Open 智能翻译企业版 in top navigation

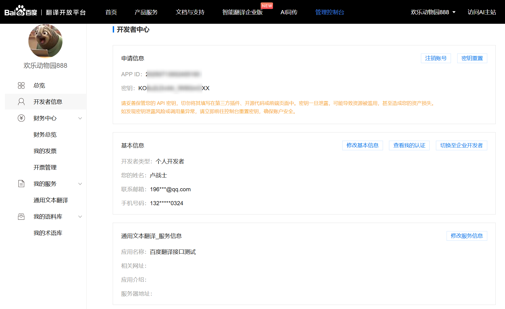click(x=242, y=12)
